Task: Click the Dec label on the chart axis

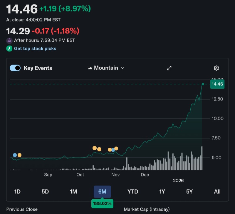Action: [x=145, y=175]
